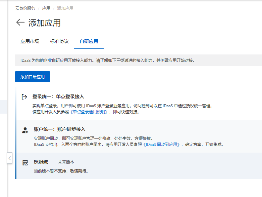The width and height of the screenshot is (262, 197).
Task: Click the back arrow beside 添加应用 title
Action: (x=20, y=23)
